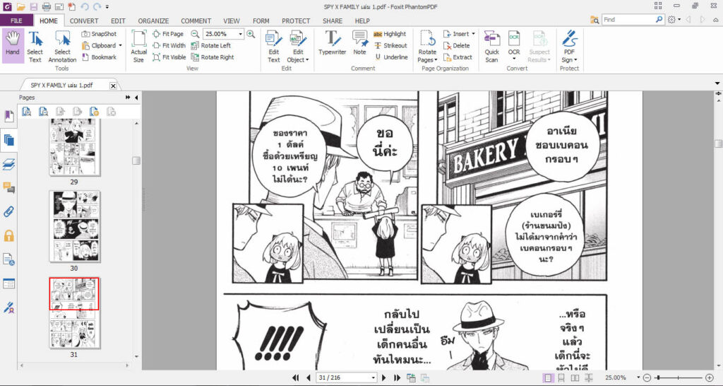Zoom in with ribbon magnifier plus
The width and height of the screenshot is (723, 386).
[x=251, y=34]
